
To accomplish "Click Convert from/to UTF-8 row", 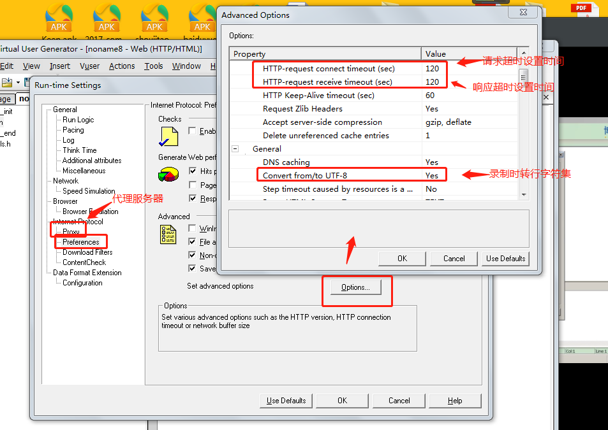I will [374, 175].
